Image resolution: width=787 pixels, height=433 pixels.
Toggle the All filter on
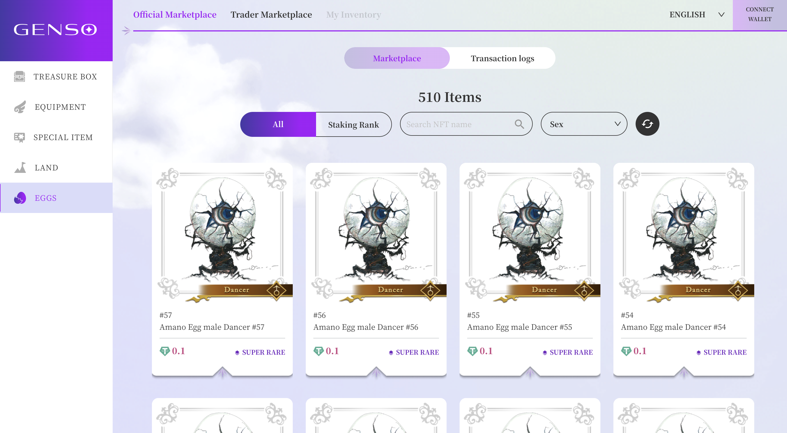click(278, 124)
